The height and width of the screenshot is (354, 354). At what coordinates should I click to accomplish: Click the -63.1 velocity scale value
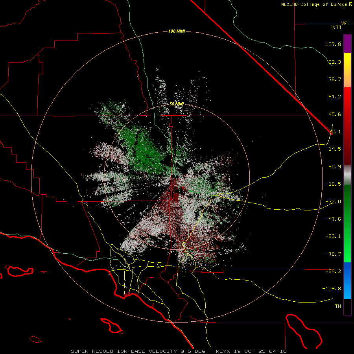pyautogui.click(x=333, y=236)
